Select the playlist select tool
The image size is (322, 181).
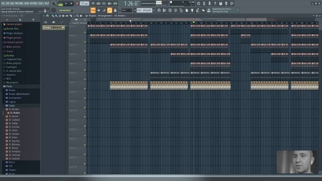[x=74, y=16]
